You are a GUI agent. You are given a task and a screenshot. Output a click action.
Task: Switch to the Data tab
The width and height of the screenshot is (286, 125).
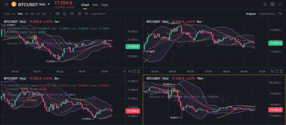tap(104, 5)
